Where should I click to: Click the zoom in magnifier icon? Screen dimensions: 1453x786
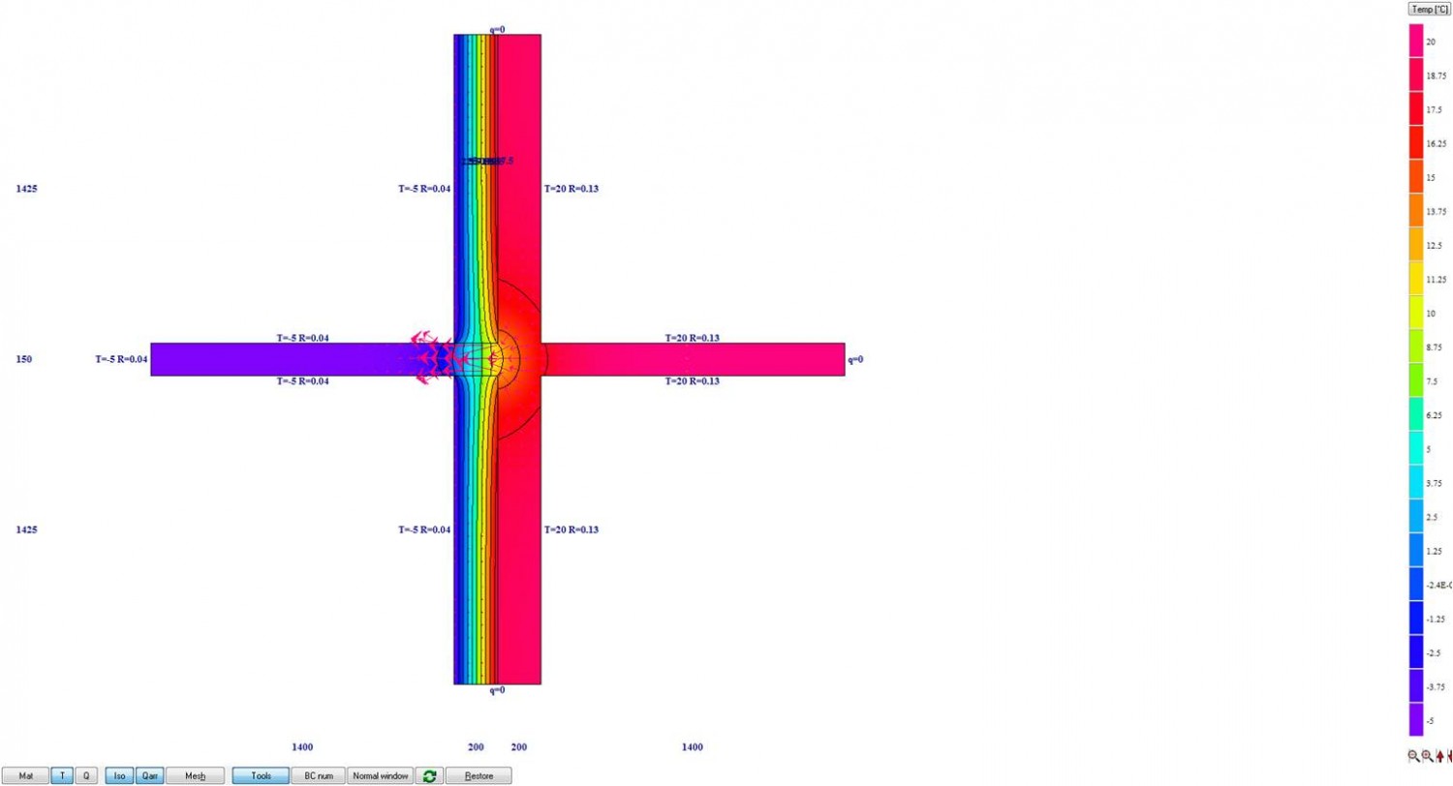(1427, 756)
